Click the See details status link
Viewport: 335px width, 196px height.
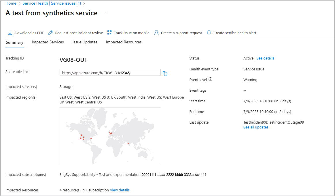click(x=265, y=58)
